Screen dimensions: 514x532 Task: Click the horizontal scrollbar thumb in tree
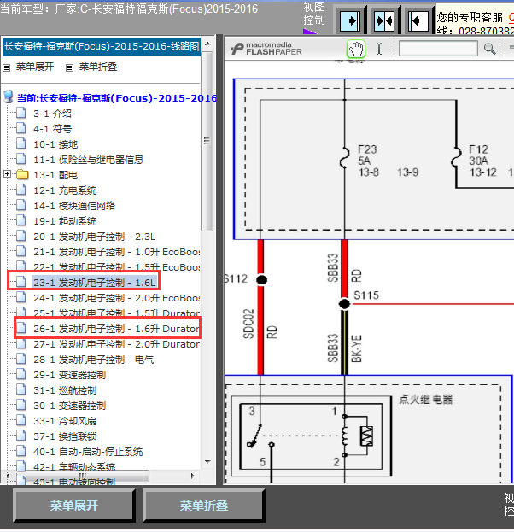[82, 476]
